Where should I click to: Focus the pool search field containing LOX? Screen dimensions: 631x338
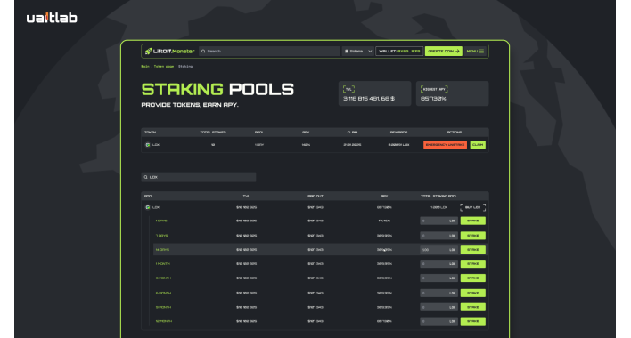199,177
